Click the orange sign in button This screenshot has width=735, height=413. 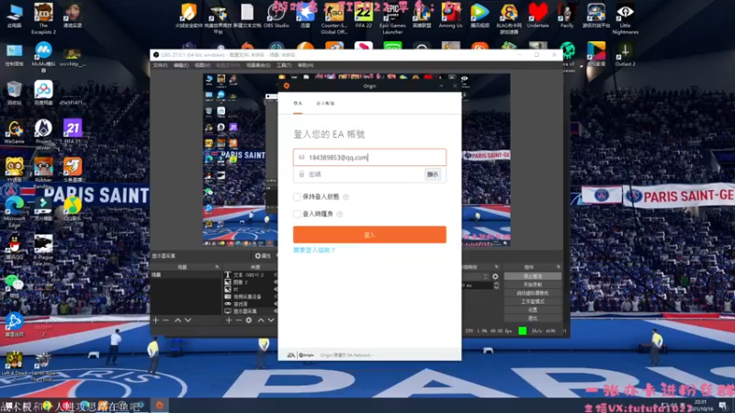369,235
